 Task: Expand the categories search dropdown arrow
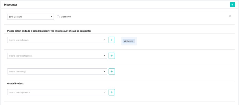105,56
